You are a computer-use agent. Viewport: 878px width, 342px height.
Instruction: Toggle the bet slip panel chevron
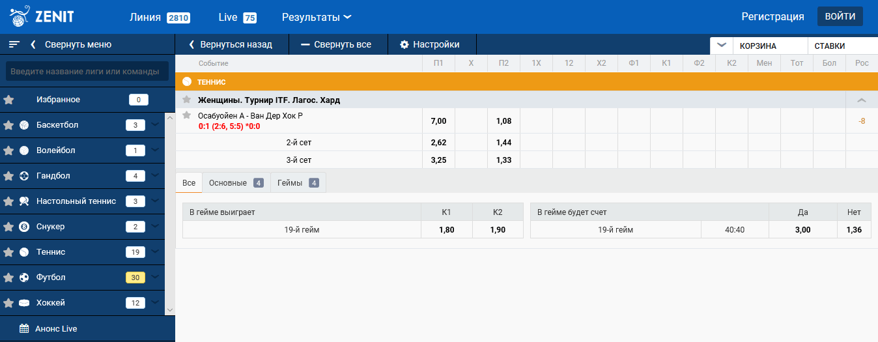(x=721, y=46)
